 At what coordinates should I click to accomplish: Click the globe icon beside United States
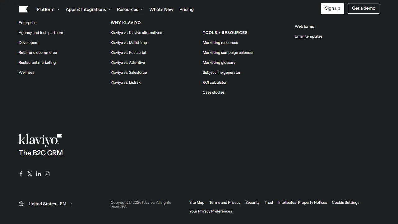pyautogui.click(x=21, y=204)
